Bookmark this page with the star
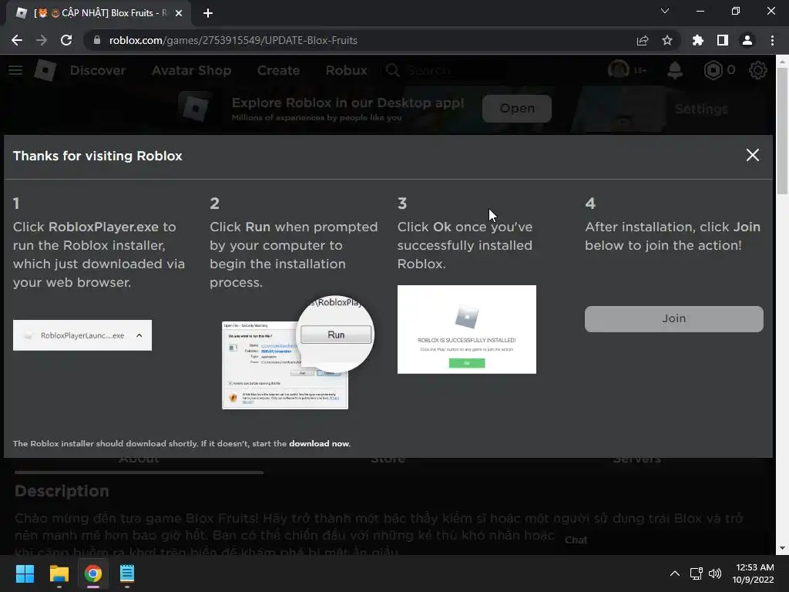789x592 pixels. click(x=666, y=40)
